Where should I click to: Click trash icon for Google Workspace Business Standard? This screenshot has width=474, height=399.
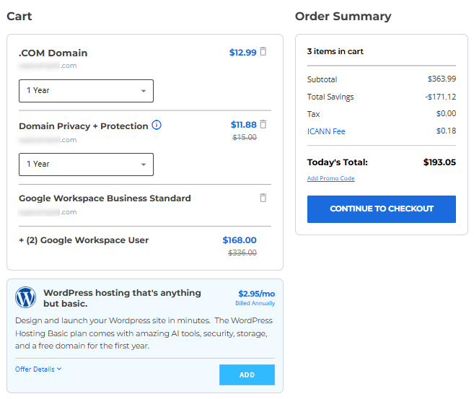pos(263,198)
